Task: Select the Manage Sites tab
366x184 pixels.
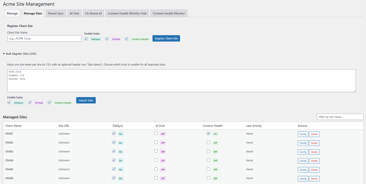Action: 33,13
